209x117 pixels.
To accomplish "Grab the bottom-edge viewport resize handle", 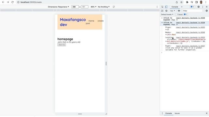I will coord(80,114).
